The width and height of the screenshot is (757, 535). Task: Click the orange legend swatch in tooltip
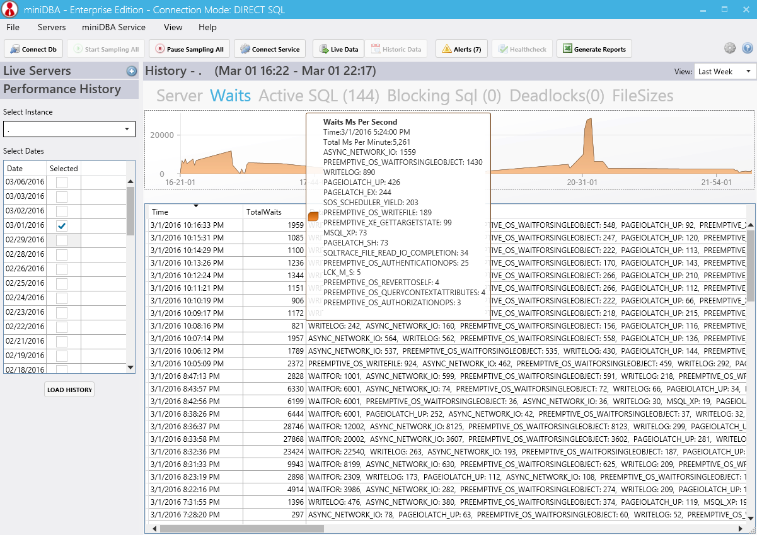313,217
